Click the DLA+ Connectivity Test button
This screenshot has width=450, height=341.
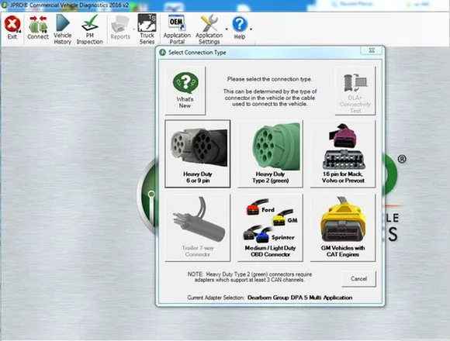[355, 91]
